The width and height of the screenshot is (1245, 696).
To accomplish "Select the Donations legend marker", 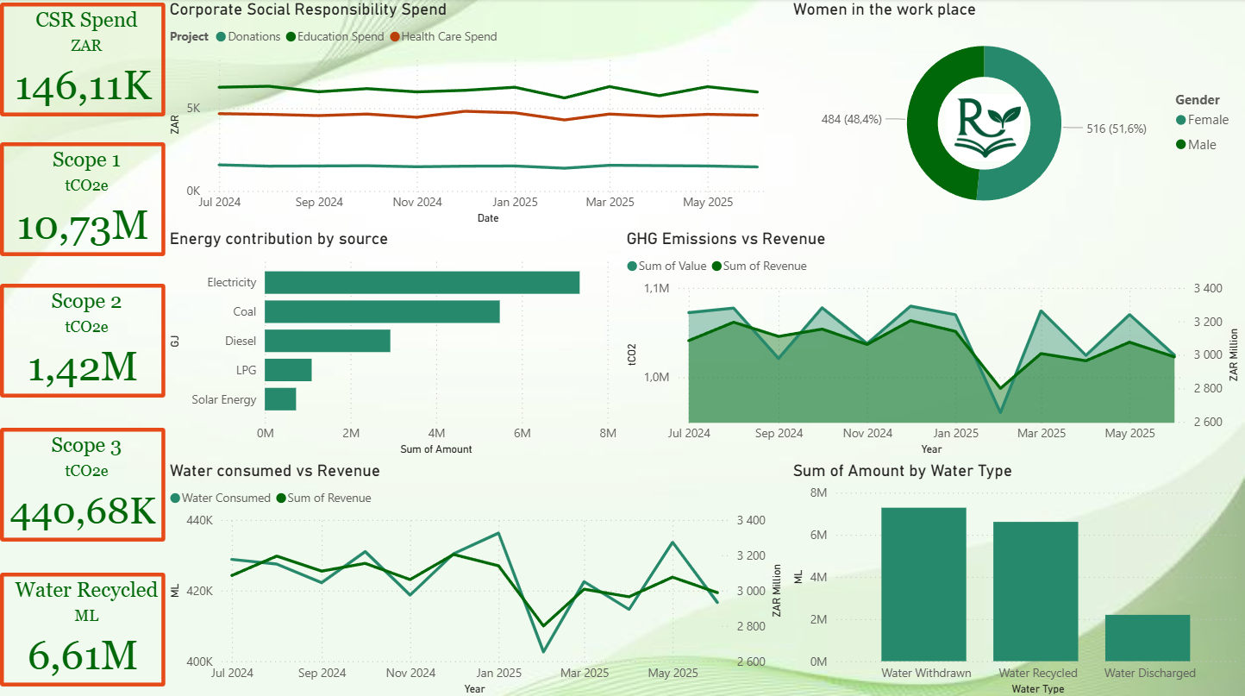I will (219, 36).
